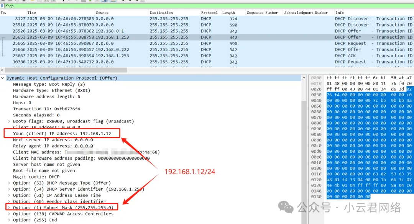Expand Option (54) DHCP Server Identifier
This screenshot has width=414, height=224.
pos(9,189)
